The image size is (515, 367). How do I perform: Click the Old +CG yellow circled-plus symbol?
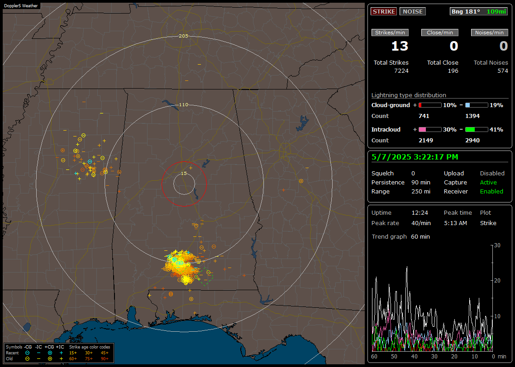pos(50,359)
